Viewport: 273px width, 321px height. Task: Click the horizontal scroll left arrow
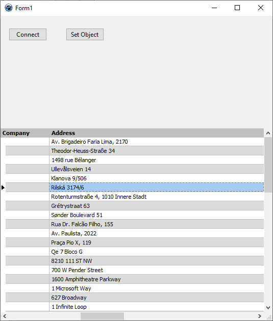(5, 316)
